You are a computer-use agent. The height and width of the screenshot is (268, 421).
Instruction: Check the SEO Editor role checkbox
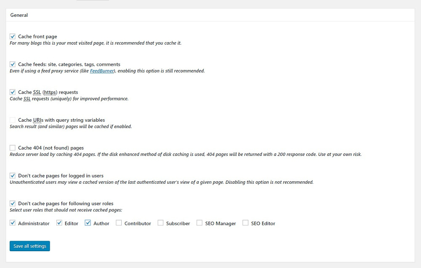(x=245, y=223)
